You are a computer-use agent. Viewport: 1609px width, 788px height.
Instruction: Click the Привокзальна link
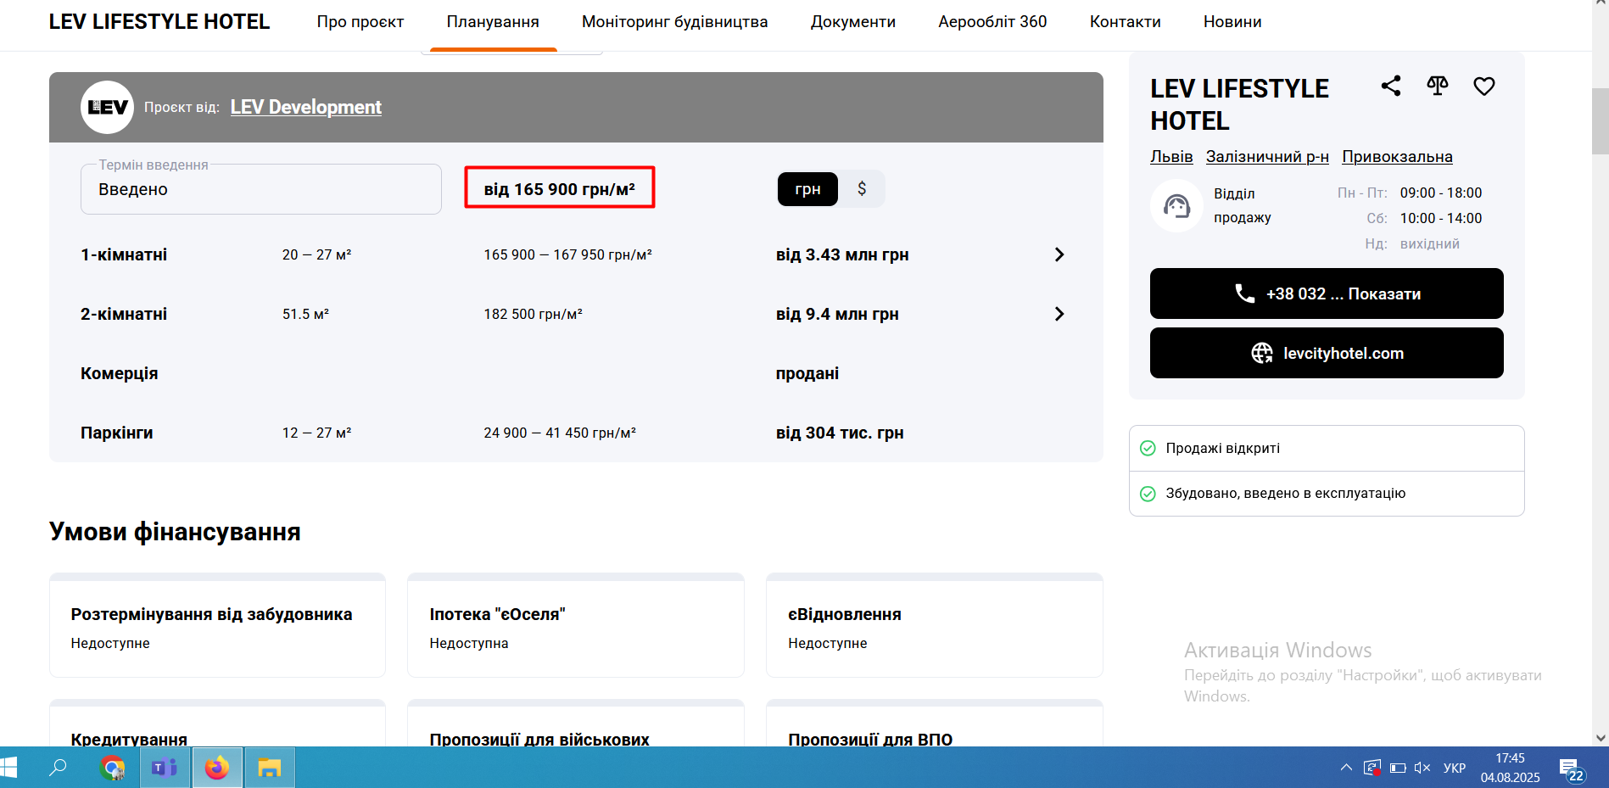click(1397, 157)
